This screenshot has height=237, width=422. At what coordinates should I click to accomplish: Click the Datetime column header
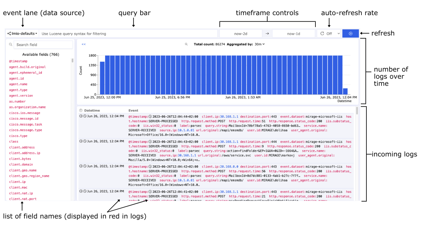(x=92, y=110)
